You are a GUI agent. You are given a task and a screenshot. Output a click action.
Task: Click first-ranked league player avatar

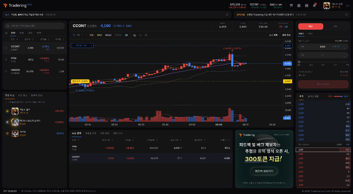click(15, 111)
